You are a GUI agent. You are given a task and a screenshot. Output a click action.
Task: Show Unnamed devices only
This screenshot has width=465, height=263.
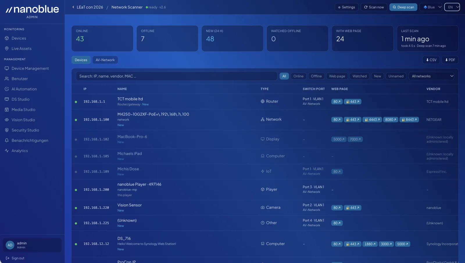pyautogui.click(x=396, y=76)
